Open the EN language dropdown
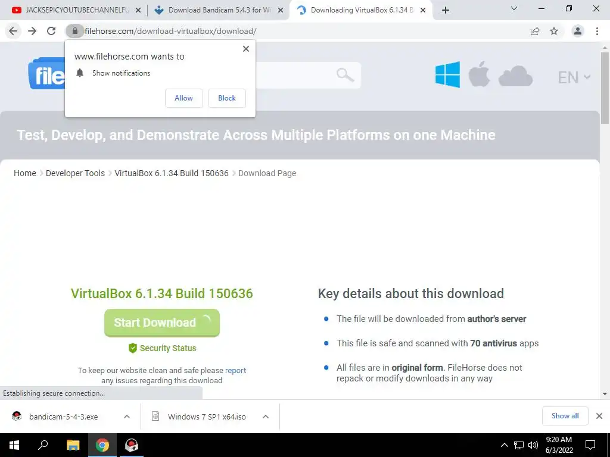 574,77
